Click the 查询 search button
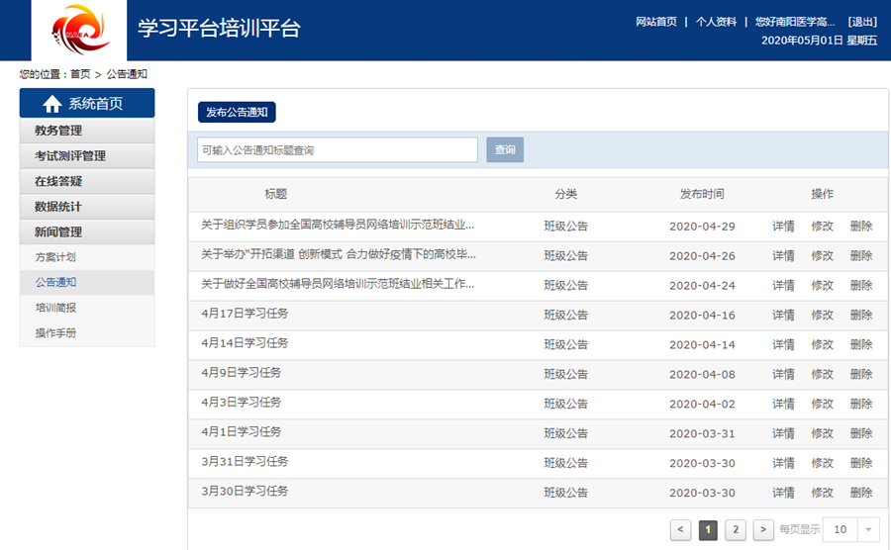 (x=505, y=150)
